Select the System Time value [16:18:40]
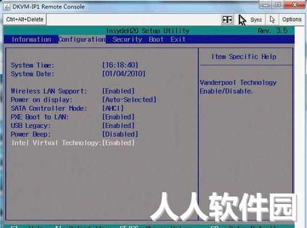Image resolution: width=307 pixels, height=228 pixels. 120,65
